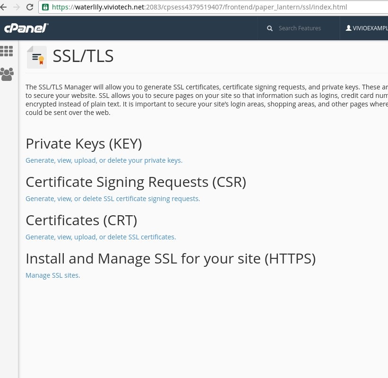Click the SSL/TLS page title text

tap(83, 56)
